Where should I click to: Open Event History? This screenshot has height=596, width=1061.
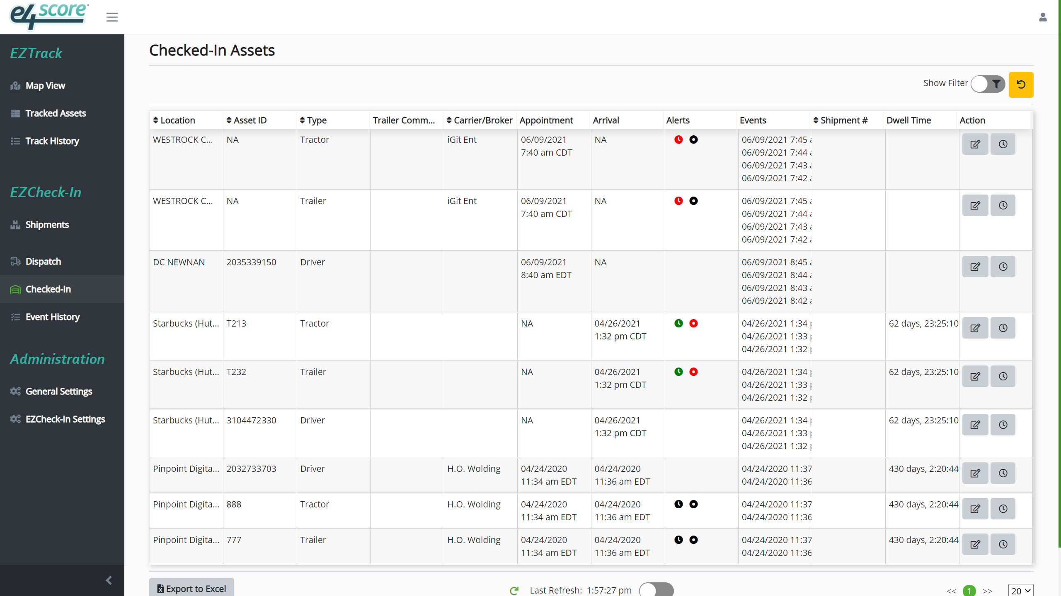point(52,317)
